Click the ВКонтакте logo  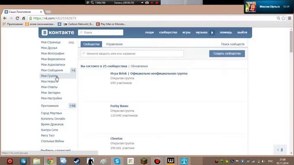(x=58, y=33)
